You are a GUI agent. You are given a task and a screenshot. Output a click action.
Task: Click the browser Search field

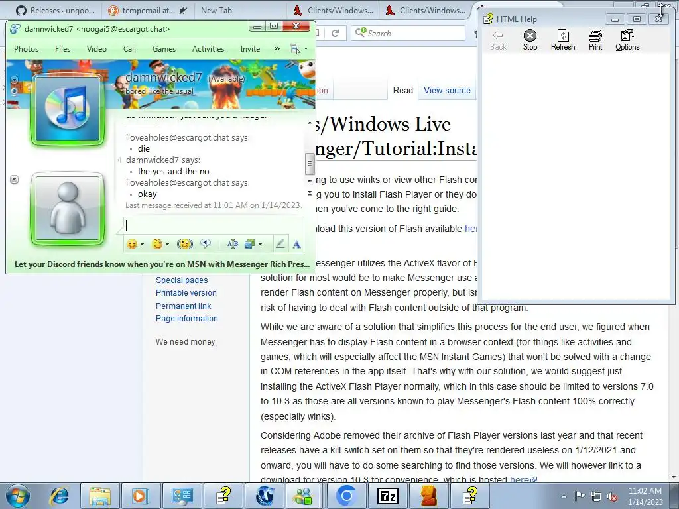[408, 33]
